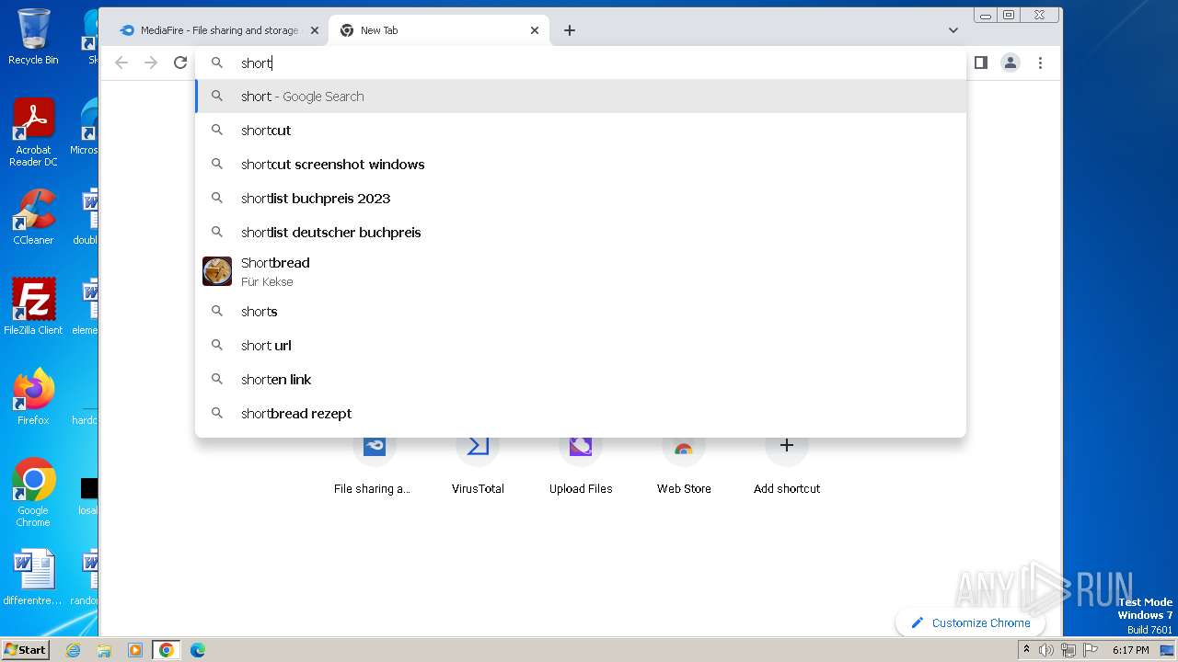The width and height of the screenshot is (1178, 662).
Task: Choose "short - Google Search" suggestion
Action: (x=581, y=97)
